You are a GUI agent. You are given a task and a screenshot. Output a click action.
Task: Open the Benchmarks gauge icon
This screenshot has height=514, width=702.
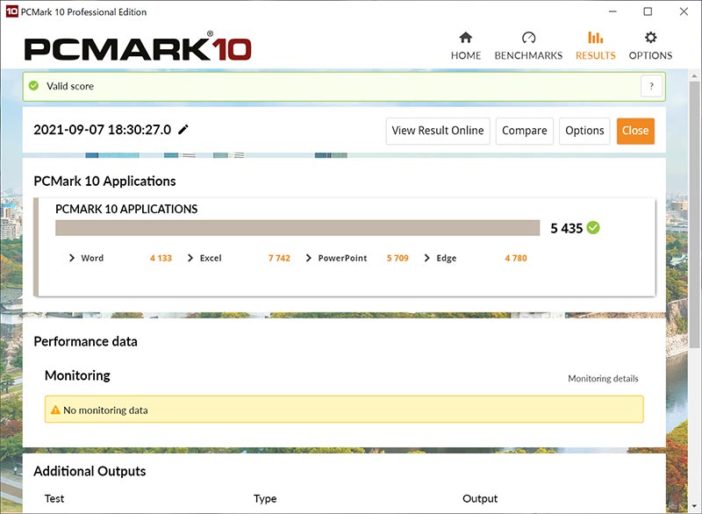[x=528, y=38]
